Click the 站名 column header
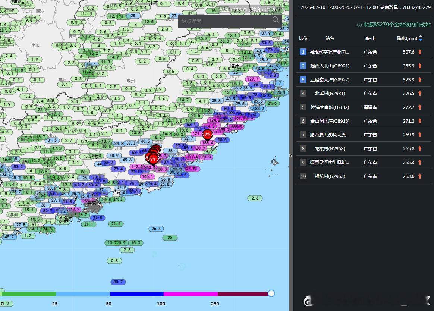Viewport: 434px width, 311px height. coord(330,38)
